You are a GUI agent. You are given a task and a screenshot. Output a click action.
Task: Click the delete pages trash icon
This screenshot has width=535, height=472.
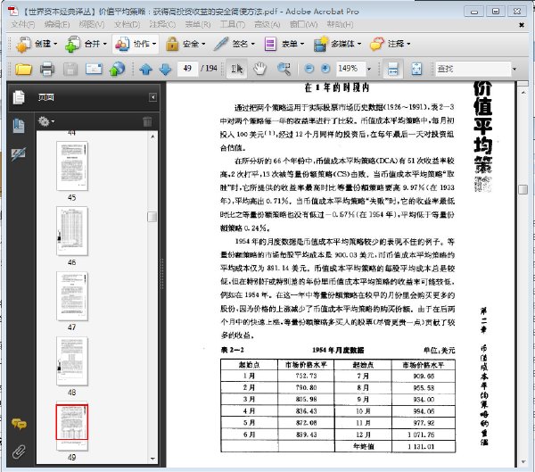(147, 121)
